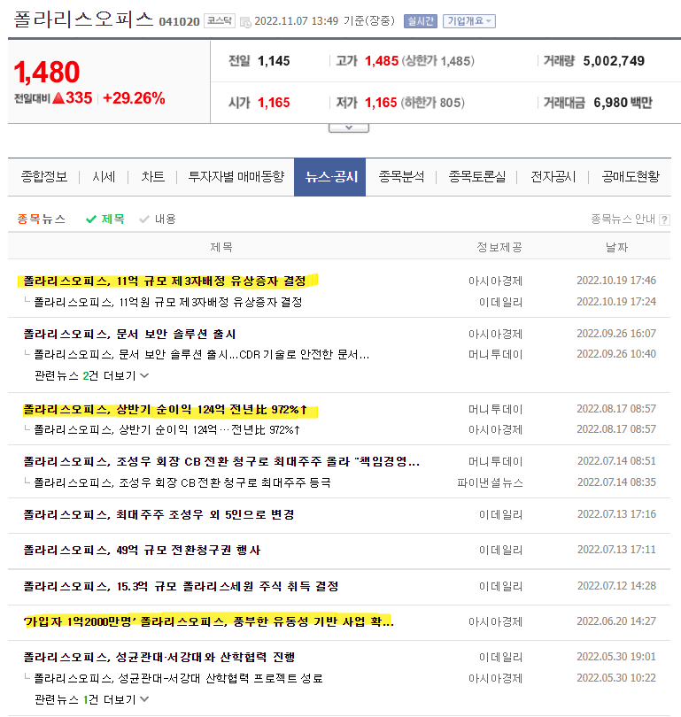
Task: Open the 종목토론실 tab
Action: pyautogui.click(x=477, y=177)
